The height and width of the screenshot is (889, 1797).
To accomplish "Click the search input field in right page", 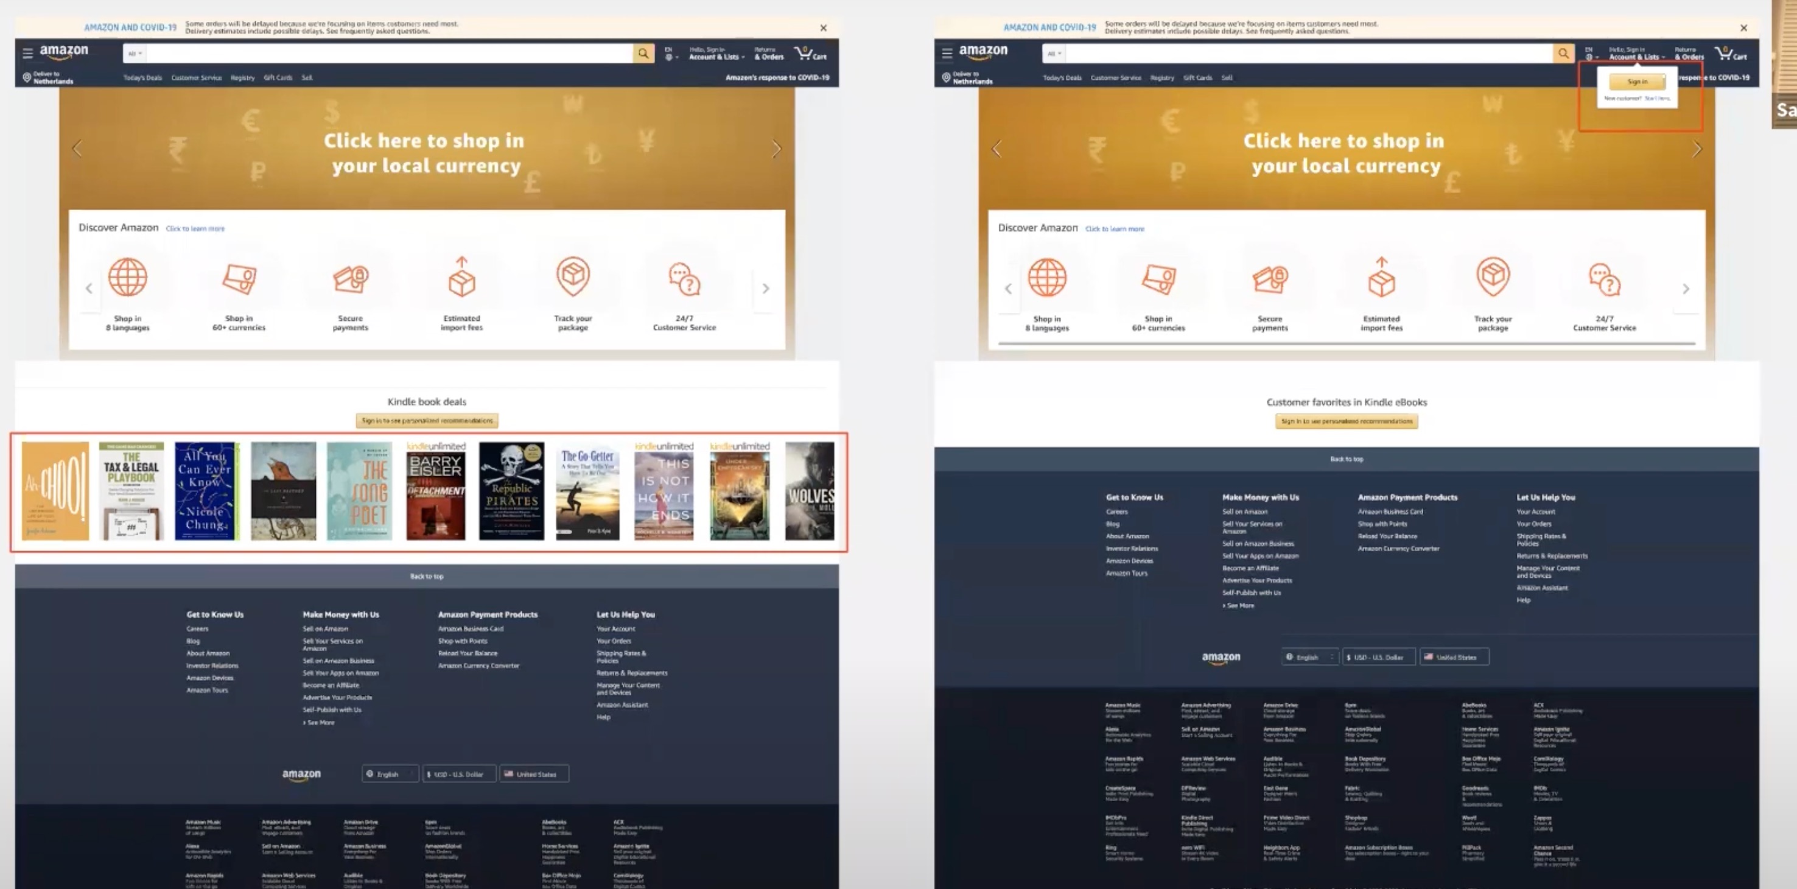I will tap(1308, 54).
